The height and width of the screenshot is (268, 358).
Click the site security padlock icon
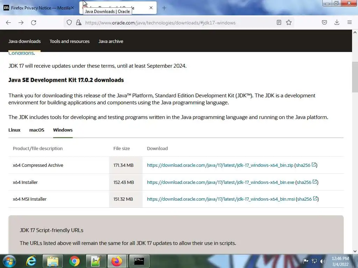click(x=79, y=22)
